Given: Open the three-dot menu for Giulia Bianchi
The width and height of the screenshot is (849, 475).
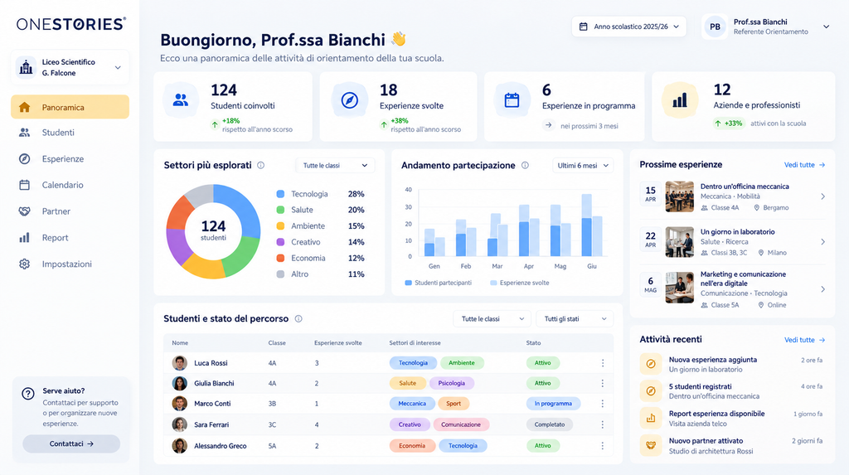Looking at the screenshot, I should pyautogui.click(x=603, y=383).
